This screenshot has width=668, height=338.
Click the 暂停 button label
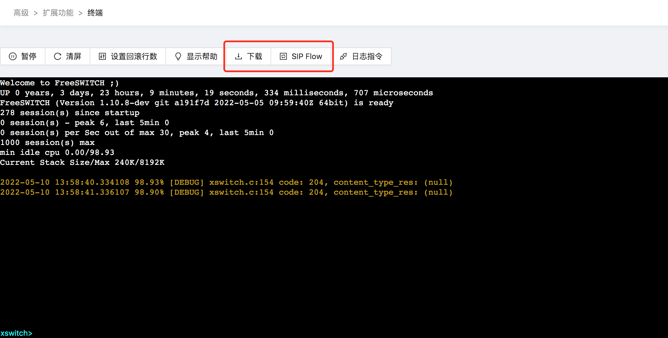tap(29, 56)
